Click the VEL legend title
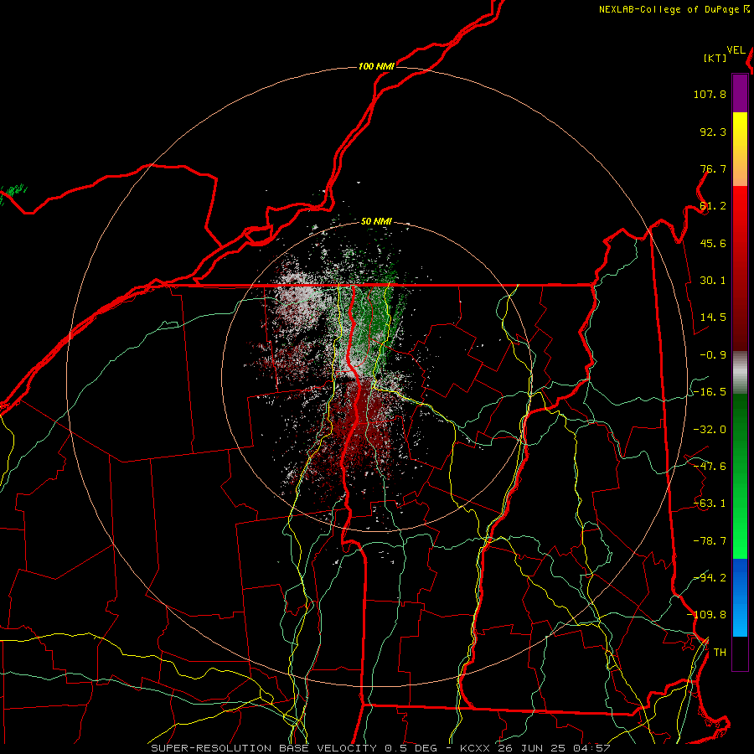 (x=736, y=50)
